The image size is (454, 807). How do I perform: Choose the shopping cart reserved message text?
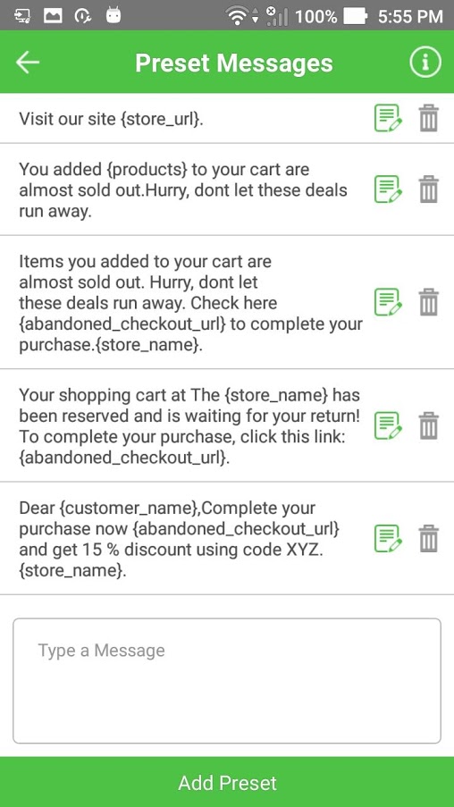pos(190,426)
